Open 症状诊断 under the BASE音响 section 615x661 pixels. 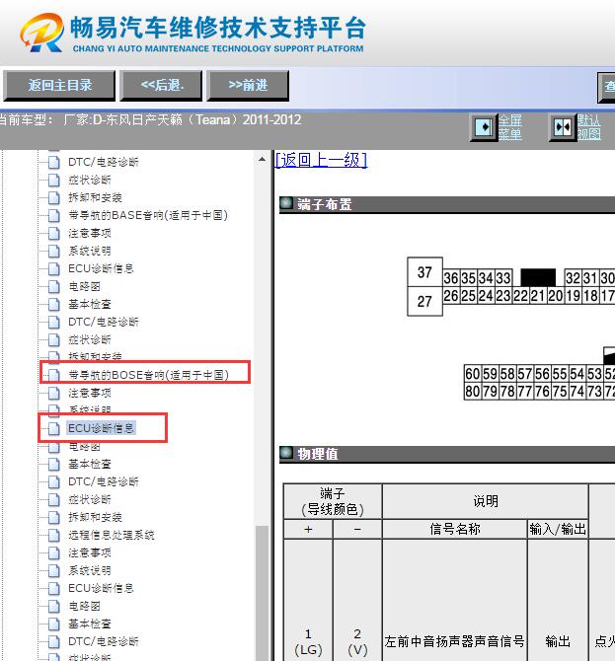(90, 339)
